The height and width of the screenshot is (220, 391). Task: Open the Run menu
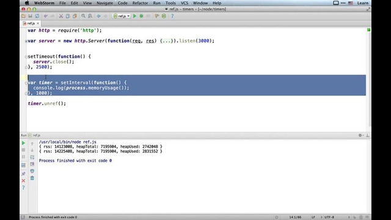click(x=156, y=3)
